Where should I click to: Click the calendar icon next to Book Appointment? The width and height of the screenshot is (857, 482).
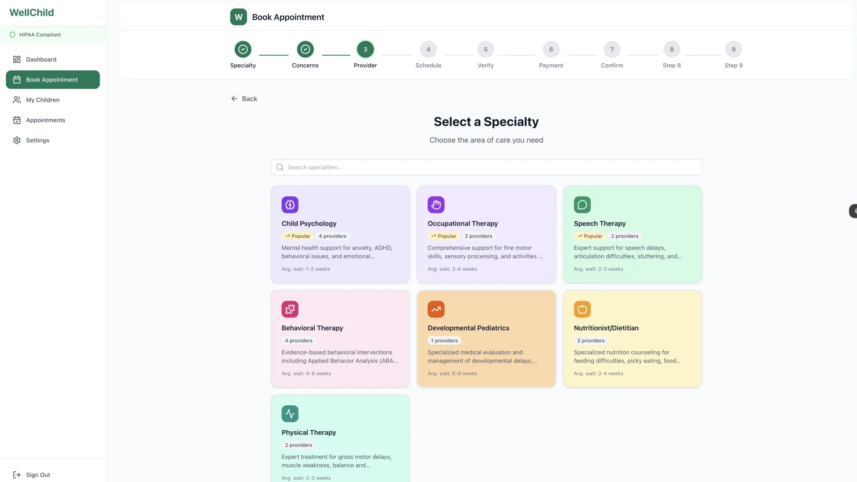tap(17, 79)
